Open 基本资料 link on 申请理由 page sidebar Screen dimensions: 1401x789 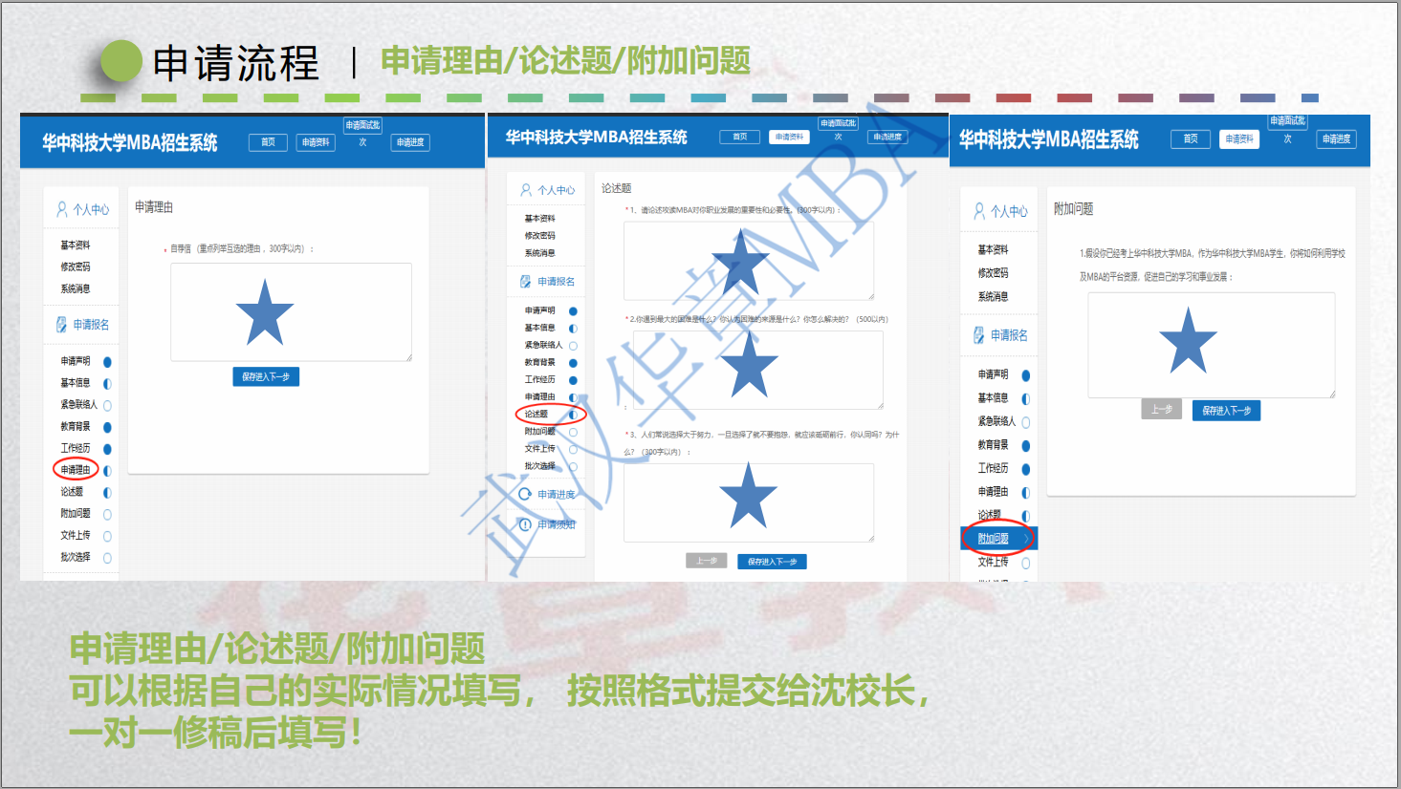pos(76,245)
